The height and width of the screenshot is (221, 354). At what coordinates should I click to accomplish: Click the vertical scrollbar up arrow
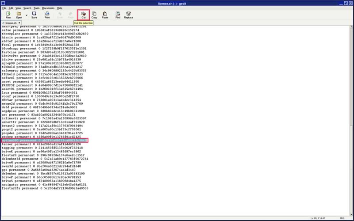351,27
